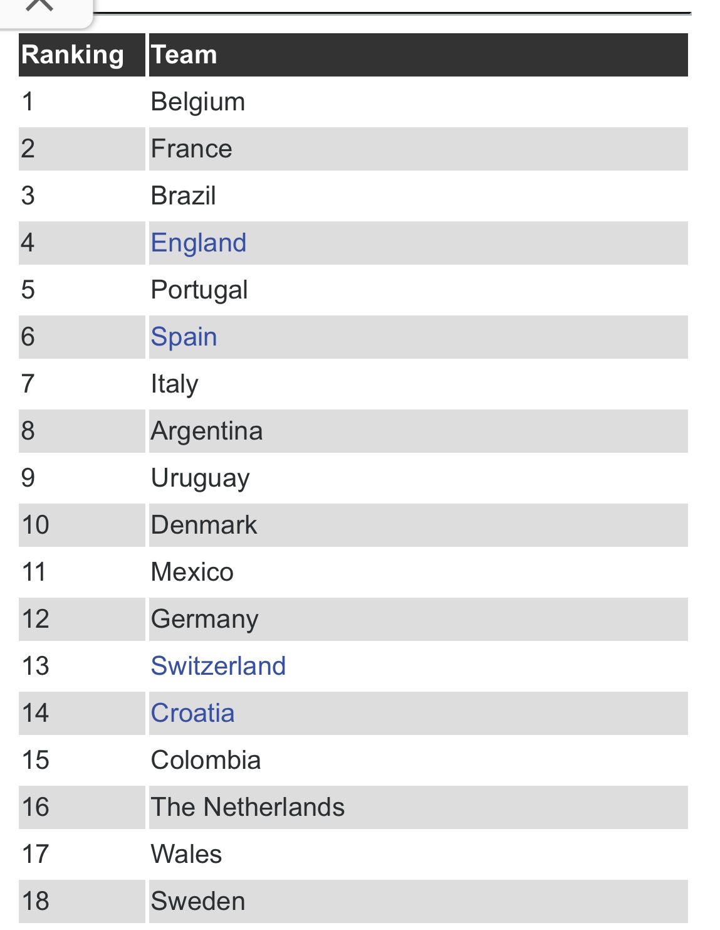Select the France table cell
The height and width of the screenshot is (930, 720).
point(419,149)
